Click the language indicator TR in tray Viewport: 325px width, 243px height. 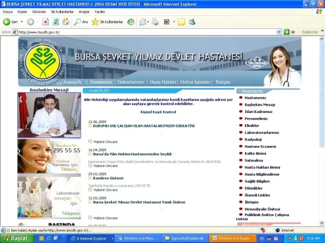[262, 238]
